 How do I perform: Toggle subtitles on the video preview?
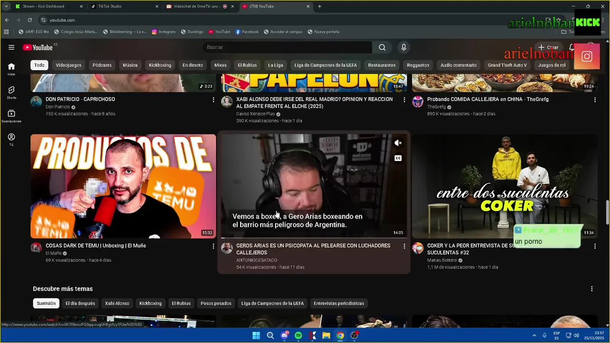pos(398,158)
